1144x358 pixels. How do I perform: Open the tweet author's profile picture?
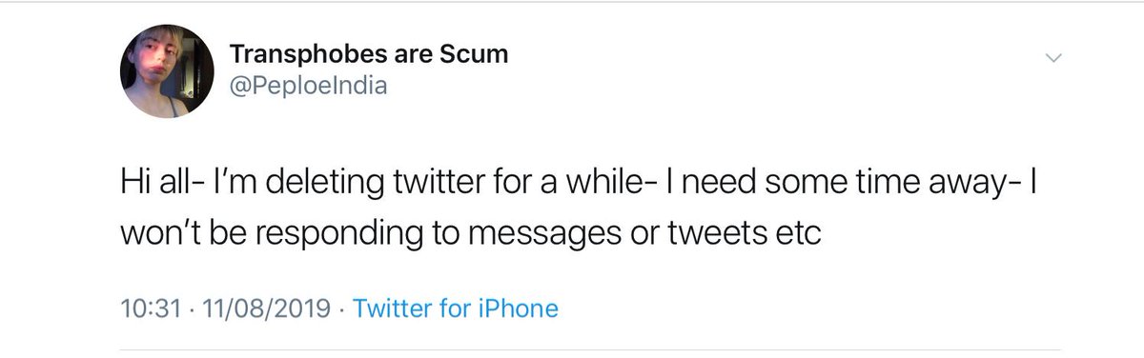click(167, 72)
